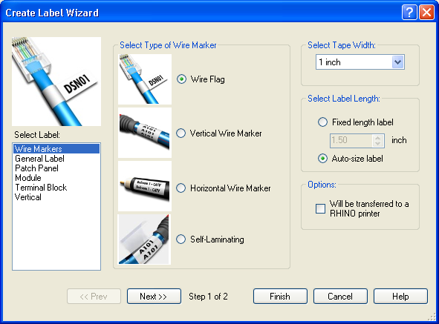
Task: Select Terminal Block in the label list
Action: (x=56, y=188)
